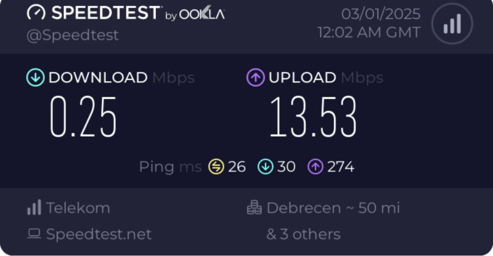Click the laptop icon beside Speedtest.net
This screenshot has width=493, height=256.
tap(34, 234)
